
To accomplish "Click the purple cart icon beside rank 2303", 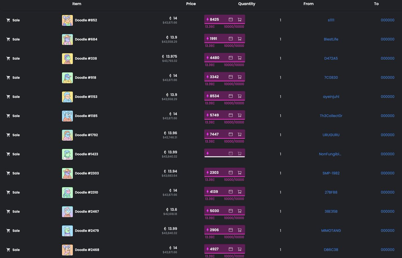I will click(240, 172).
